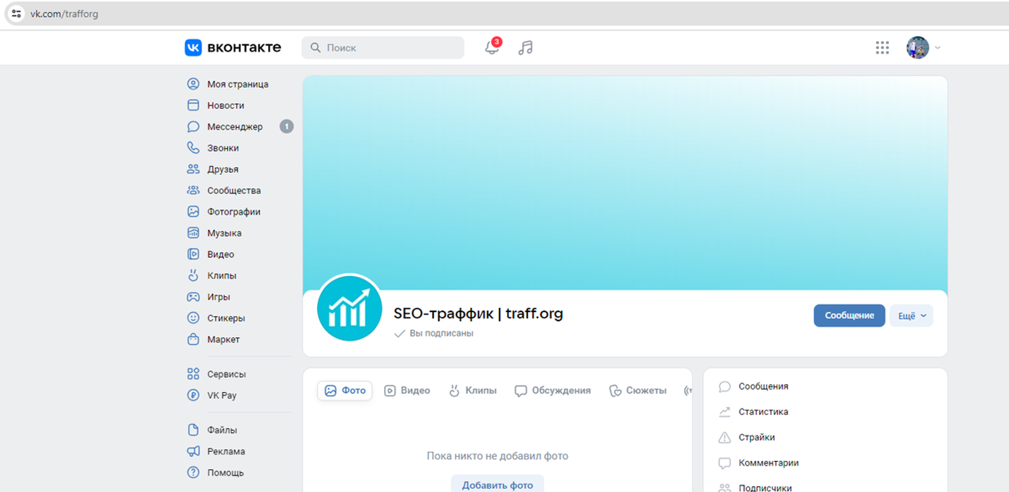Click the Видео sidebar play icon
1009x492 pixels.
coord(193,254)
